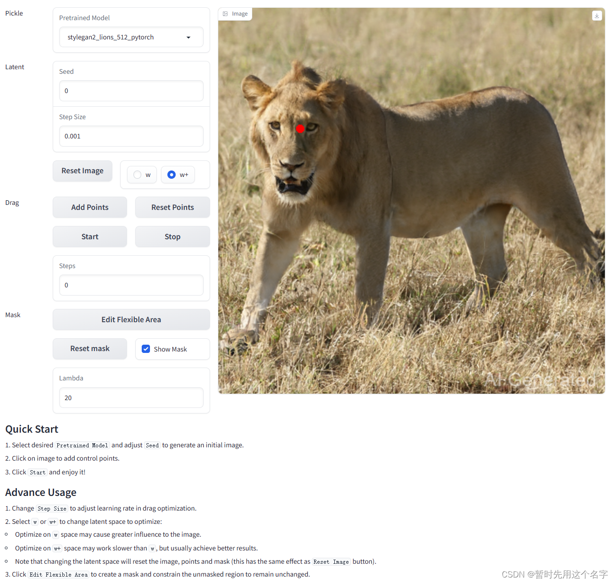Click the Reset Image button
This screenshot has height=583, width=615.
coord(83,170)
